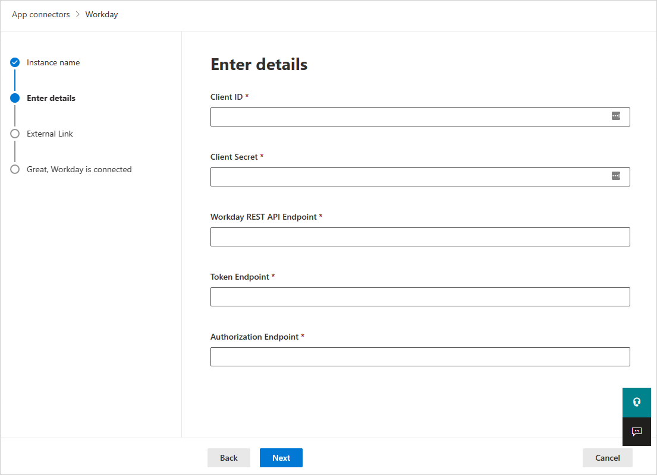This screenshot has height=475, width=657.
Task: Click the Instance name completed checkmark icon
Action: 15,62
